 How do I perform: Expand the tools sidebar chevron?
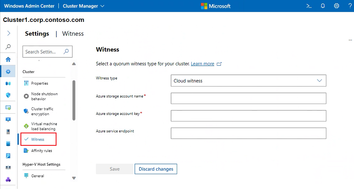pyautogui.click(x=9, y=33)
